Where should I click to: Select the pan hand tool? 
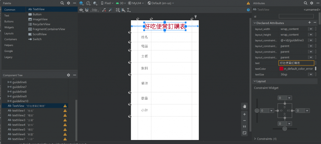[245, 106]
